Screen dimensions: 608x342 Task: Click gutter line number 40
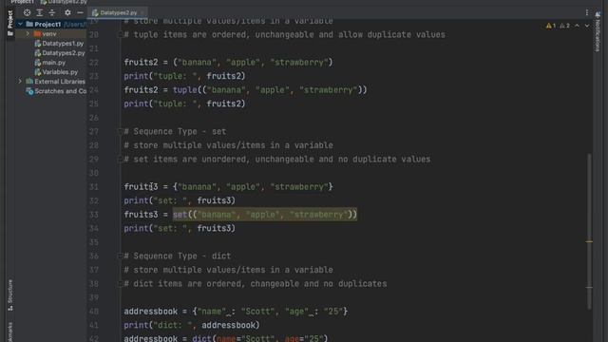pos(94,312)
